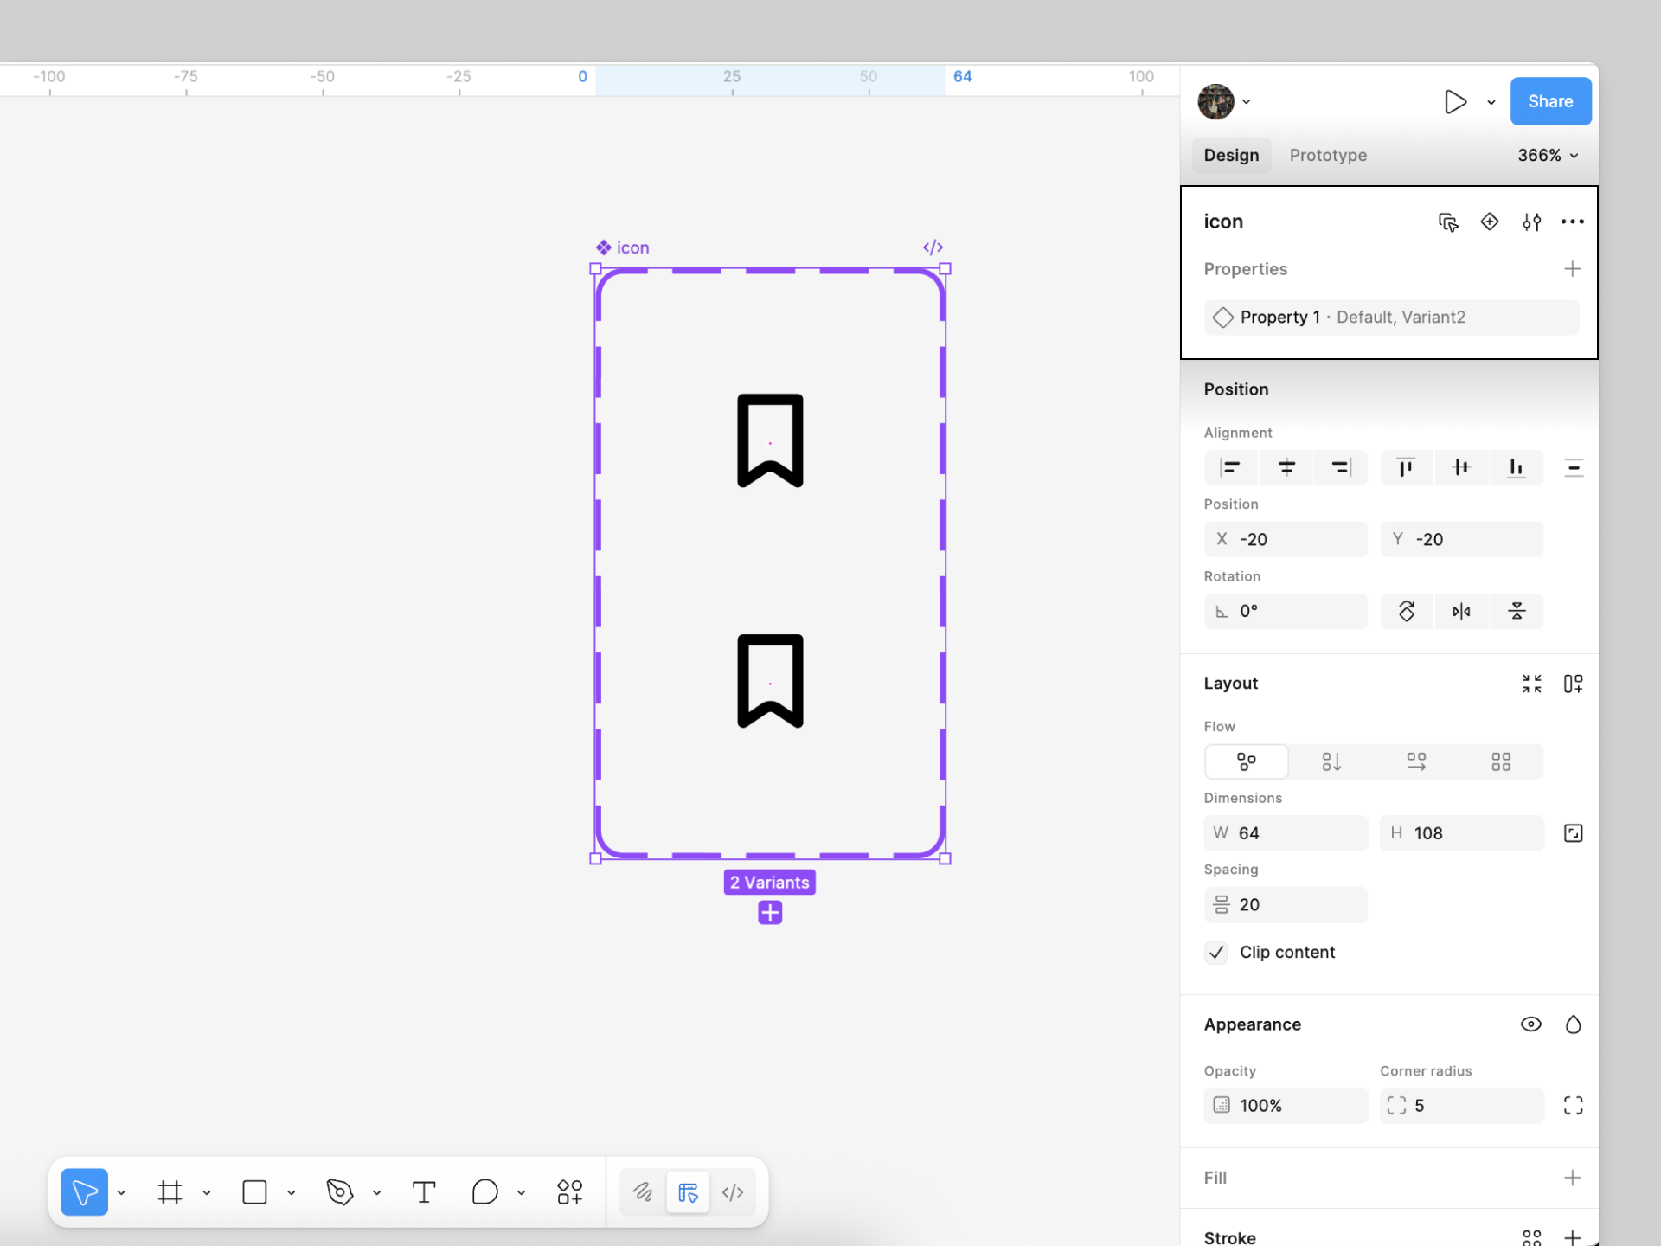Screen dimensions: 1661x1246
Task: Open the Actions components tool
Action: 569,1192
